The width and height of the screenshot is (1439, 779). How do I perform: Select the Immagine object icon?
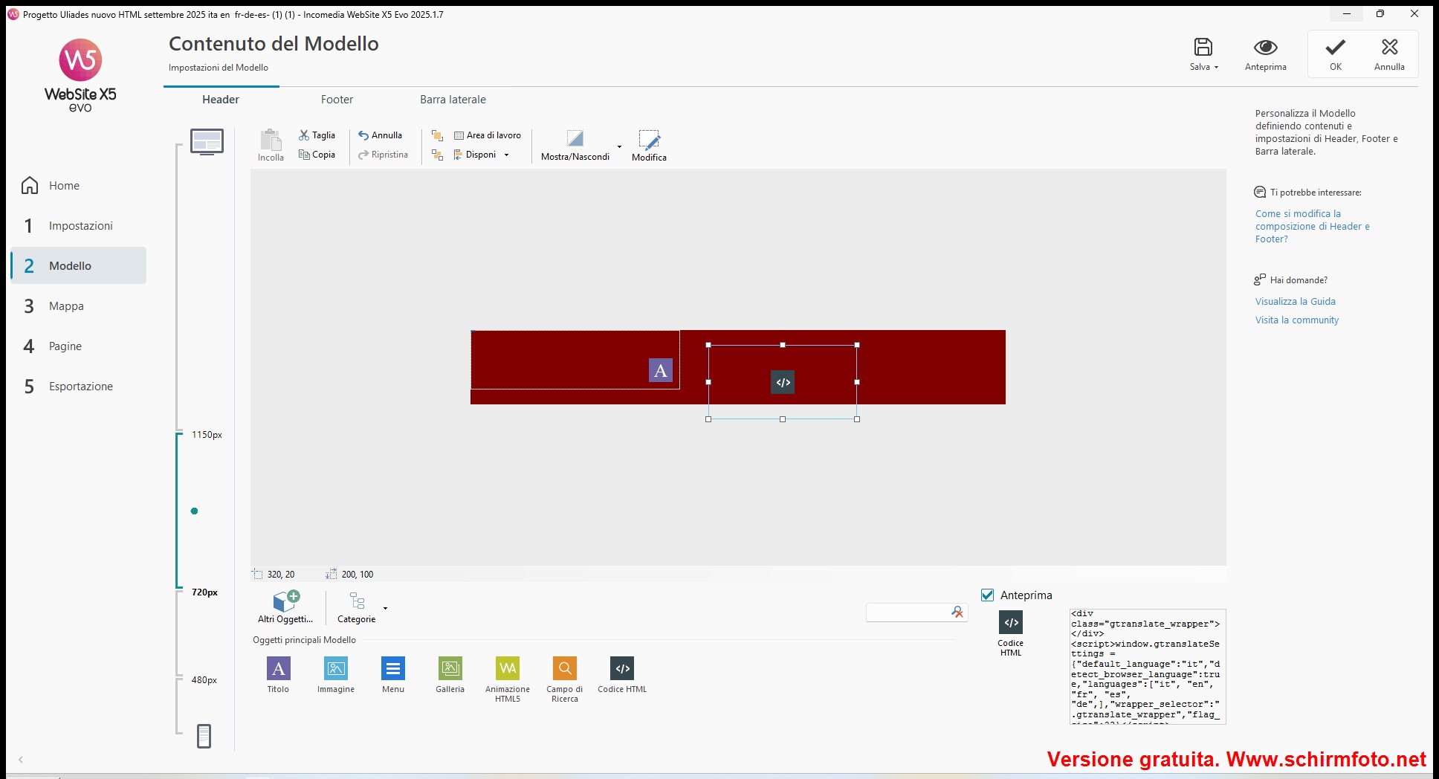point(336,669)
